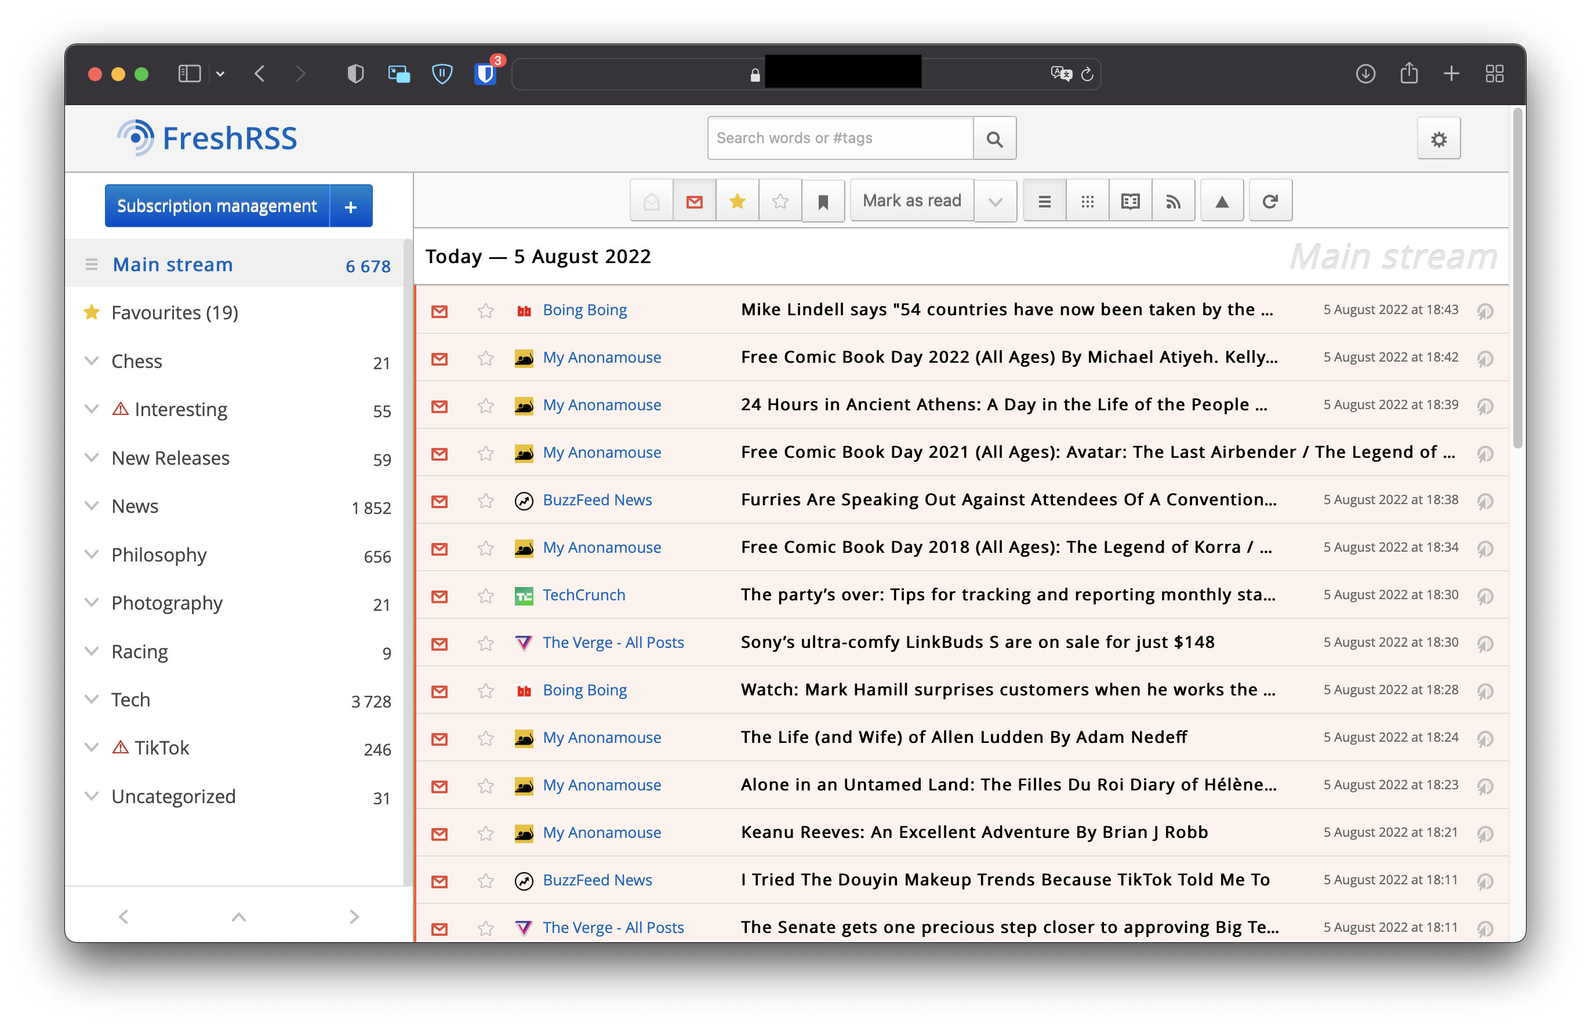The width and height of the screenshot is (1591, 1028).
Task: Open original link icon for Keanu Reeves article
Action: pos(1484,834)
